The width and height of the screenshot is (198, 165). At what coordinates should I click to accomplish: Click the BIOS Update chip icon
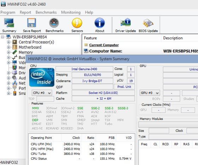click(148, 23)
